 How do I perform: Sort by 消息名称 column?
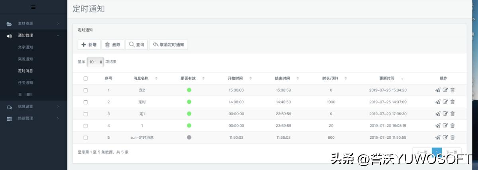pos(156,78)
